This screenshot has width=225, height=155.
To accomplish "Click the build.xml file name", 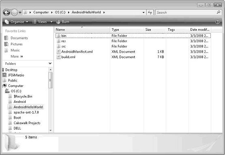I will (x=68, y=57).
